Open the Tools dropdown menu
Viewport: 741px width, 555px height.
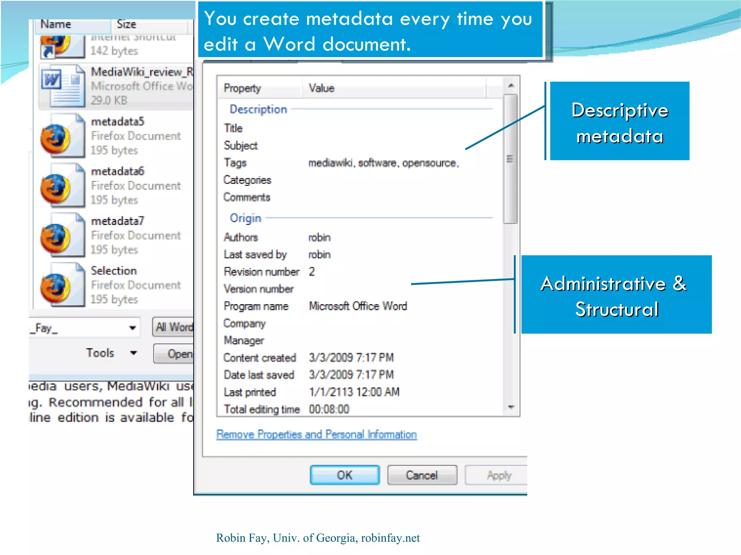coord(111,353)
